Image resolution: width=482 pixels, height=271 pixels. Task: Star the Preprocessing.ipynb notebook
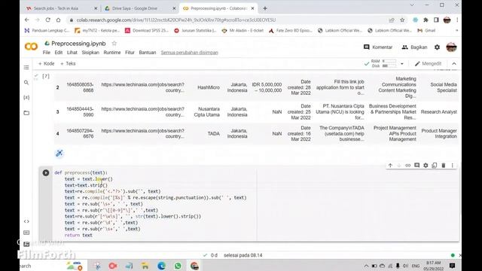click(x=114, y=44)
